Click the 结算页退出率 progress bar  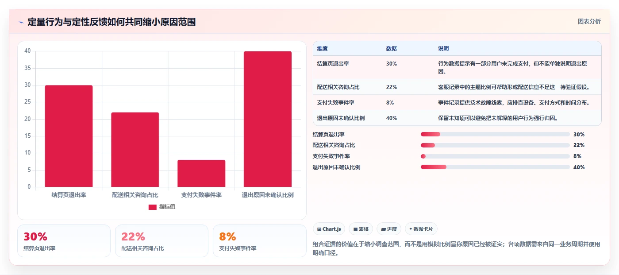click(495, 134)
